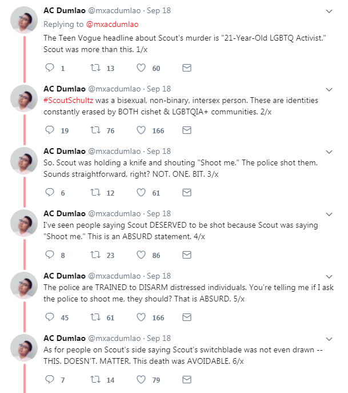Retweet the tweet with 13 retweets
348x393 pixels.
pos(95,68)
